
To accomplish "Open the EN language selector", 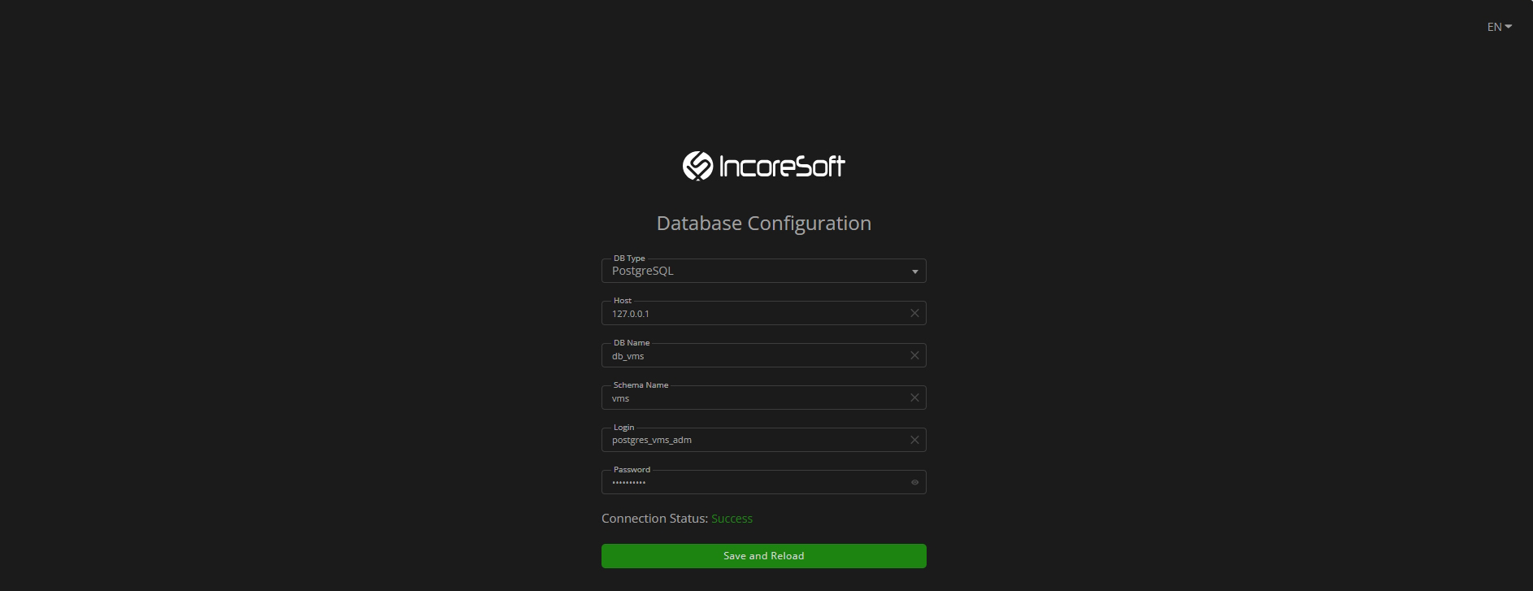I will pos(1499,27).
